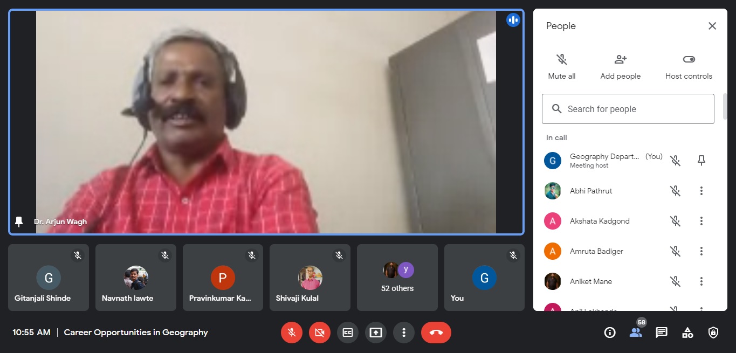Select Pravinkumar's P avatar tile
Screen dimensions: 736x353
pyautogui.click(x=223, y=278)
